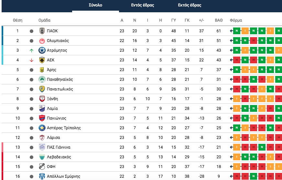Click the Ατρόμητος blue star crest
The height and width of the screenshot is (180, 282).
(x=42, y=50)
